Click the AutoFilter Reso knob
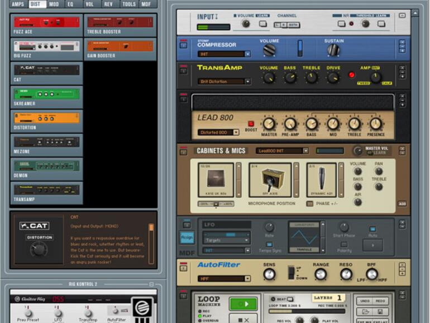Image resolution: width=430 pixels, height=323 pixels. [346, 274]
